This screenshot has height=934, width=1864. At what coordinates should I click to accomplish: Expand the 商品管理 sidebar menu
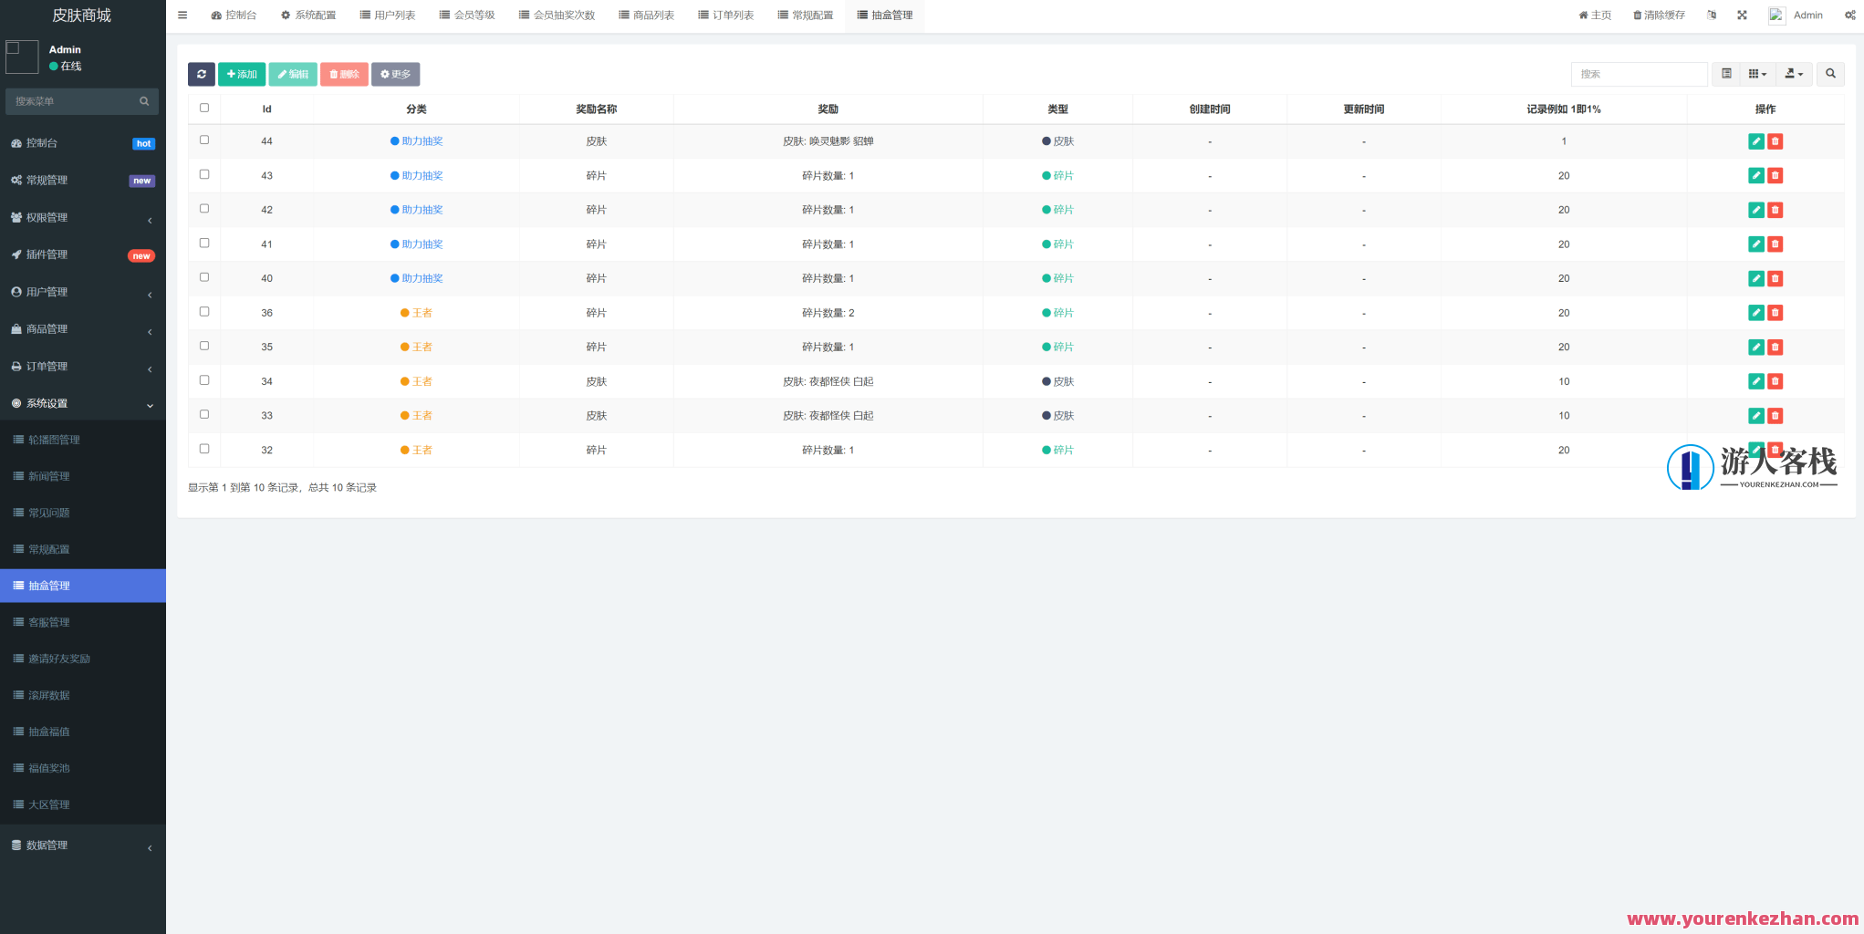[x=82, y=329]
